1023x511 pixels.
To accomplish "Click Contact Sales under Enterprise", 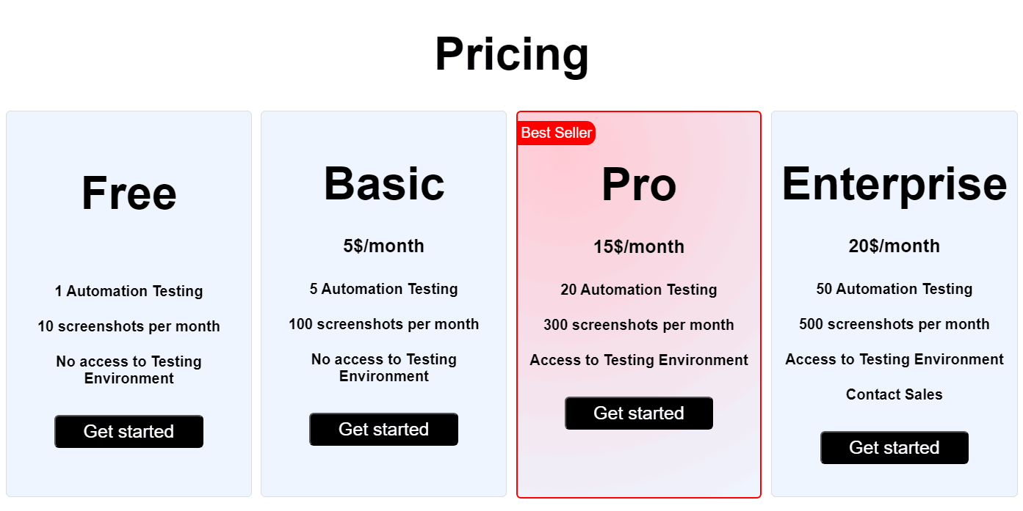I will click(894, 394).
